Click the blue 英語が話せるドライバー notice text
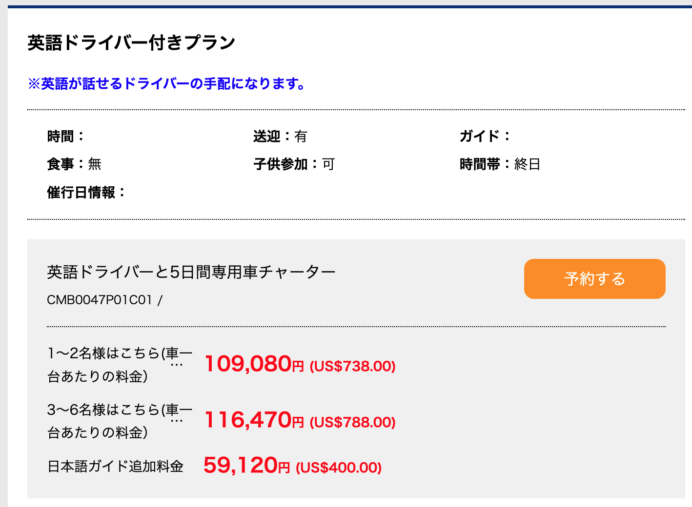 167,84
